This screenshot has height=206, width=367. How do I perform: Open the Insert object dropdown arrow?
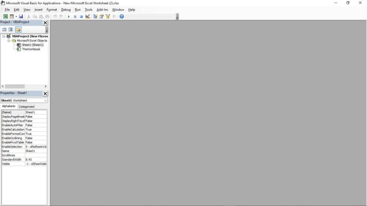pos(16,16)
